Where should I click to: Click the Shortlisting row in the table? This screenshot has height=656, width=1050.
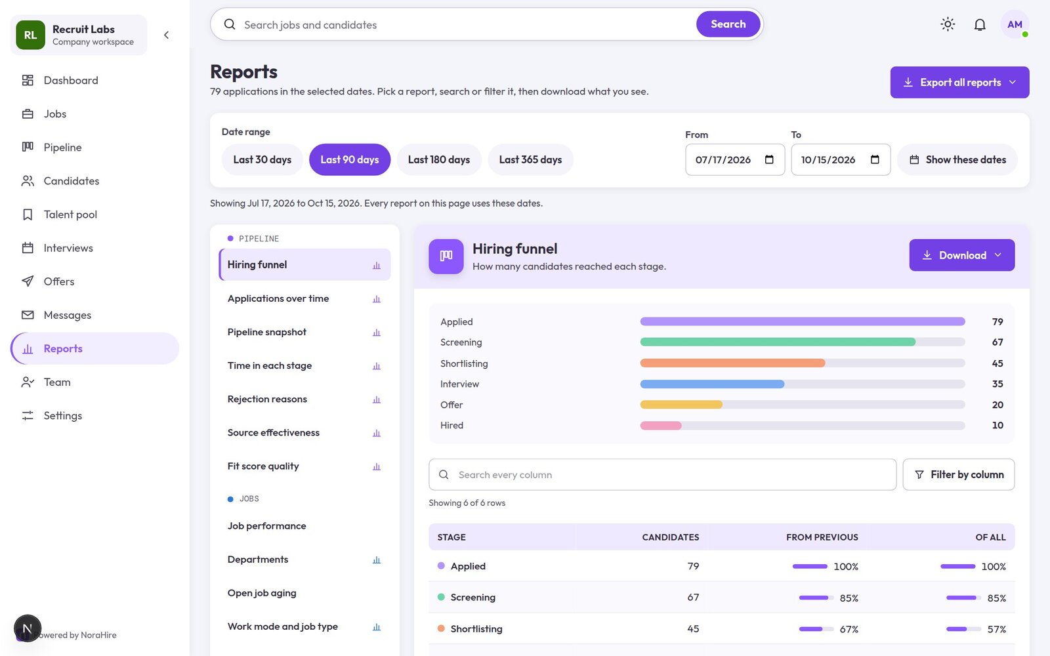coord(722,628)
